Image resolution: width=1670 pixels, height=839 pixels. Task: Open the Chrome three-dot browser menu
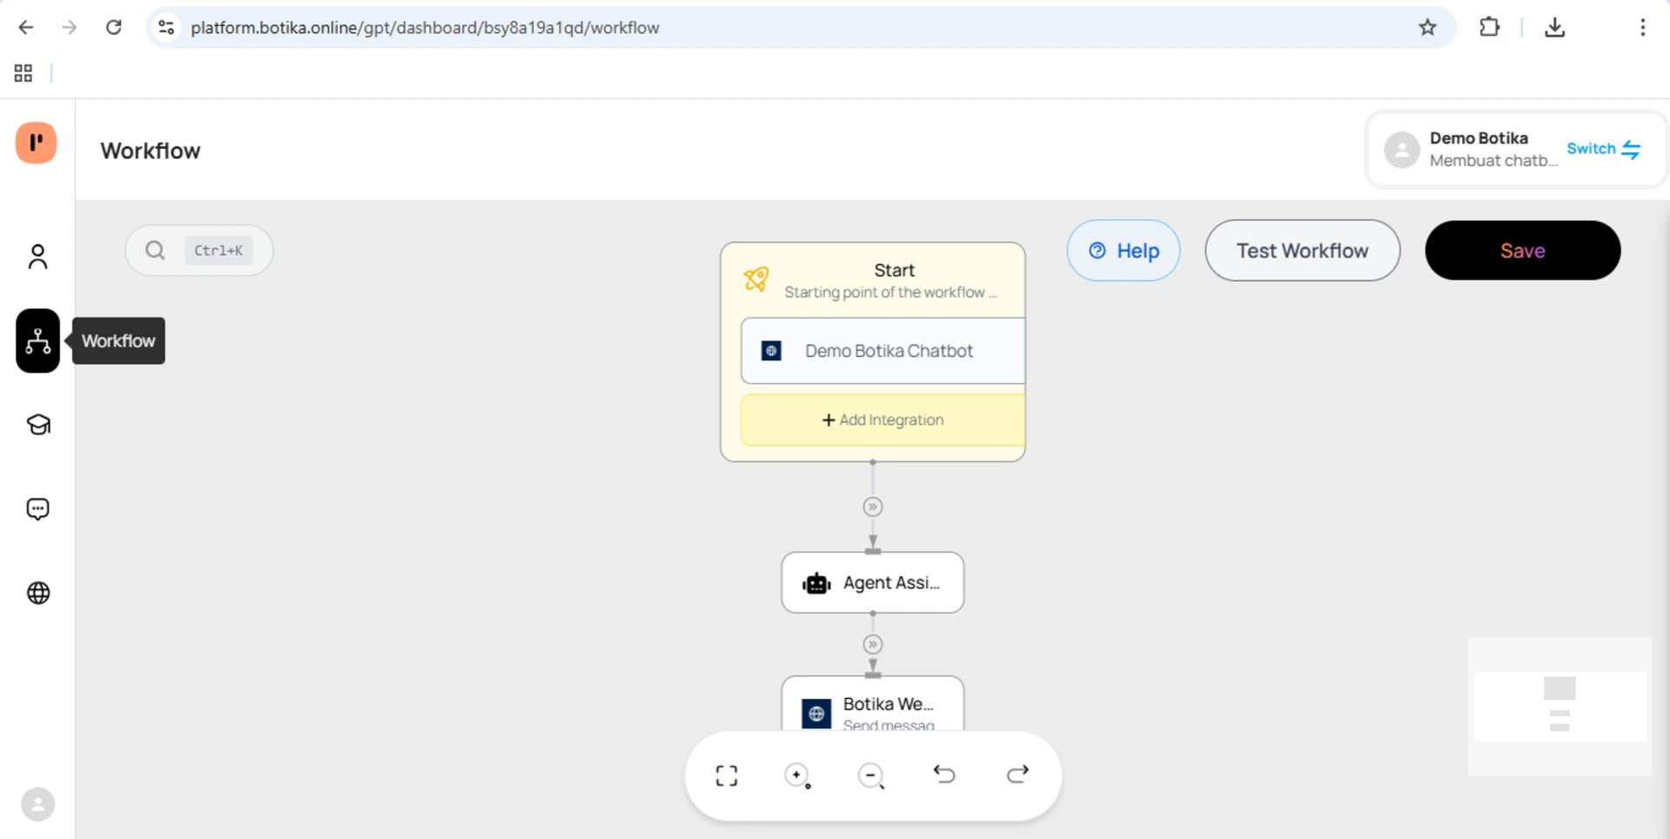[1642, 27]
